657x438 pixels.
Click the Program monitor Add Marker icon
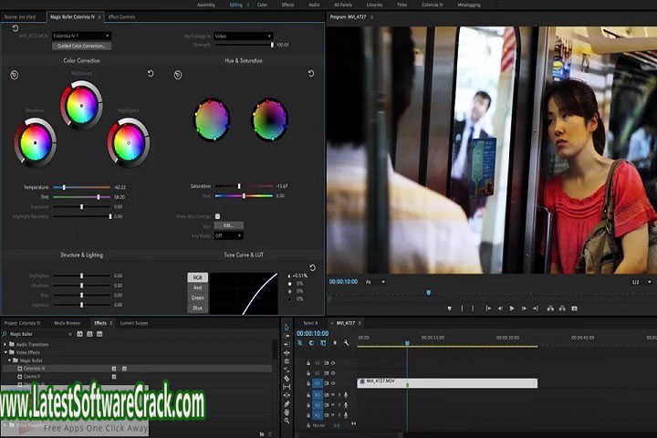coord(449,308)
